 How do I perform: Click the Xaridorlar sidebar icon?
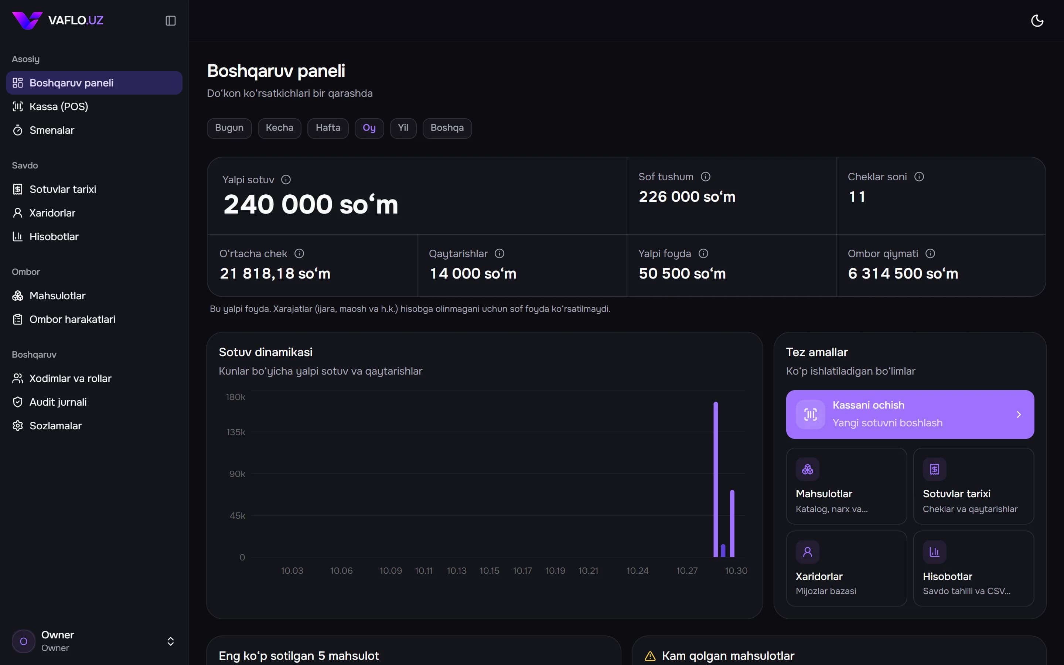pyautogui.click(x=18, y=213)
